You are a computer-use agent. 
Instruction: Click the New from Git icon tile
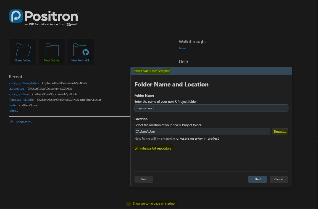tap(81, 52)
